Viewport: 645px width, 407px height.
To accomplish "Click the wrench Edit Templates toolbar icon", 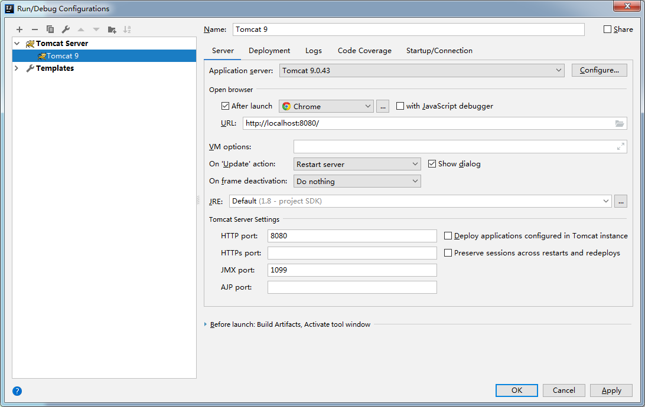I will point(66,29).
